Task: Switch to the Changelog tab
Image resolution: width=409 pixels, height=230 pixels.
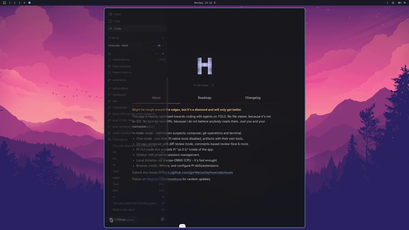Action: coord(253,98)
